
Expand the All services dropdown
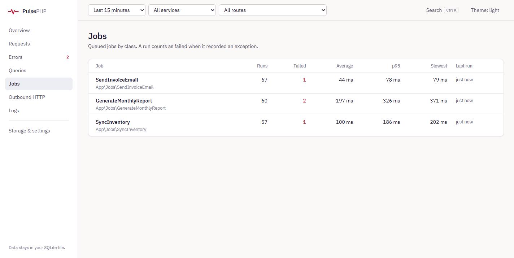click(x=182, y=10)
